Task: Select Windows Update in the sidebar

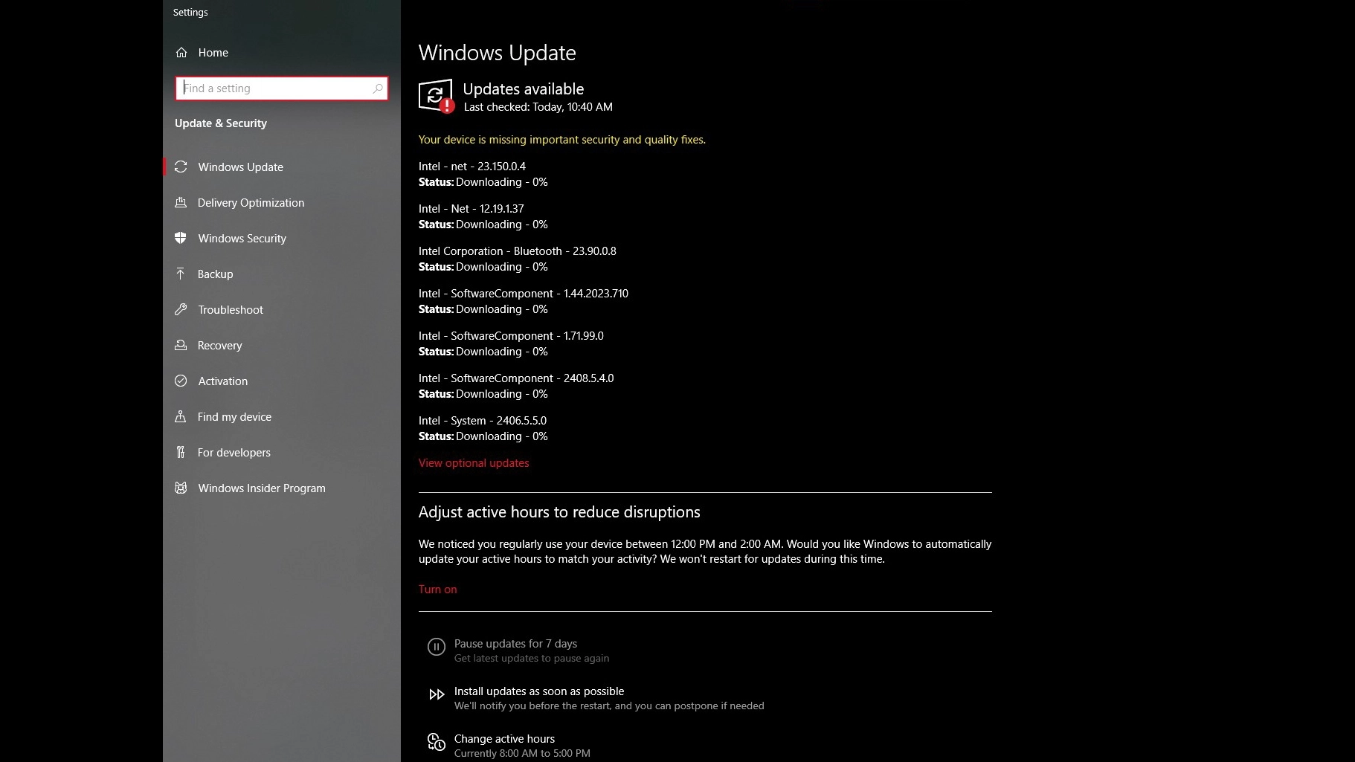Action: click(x=281, y=167)
